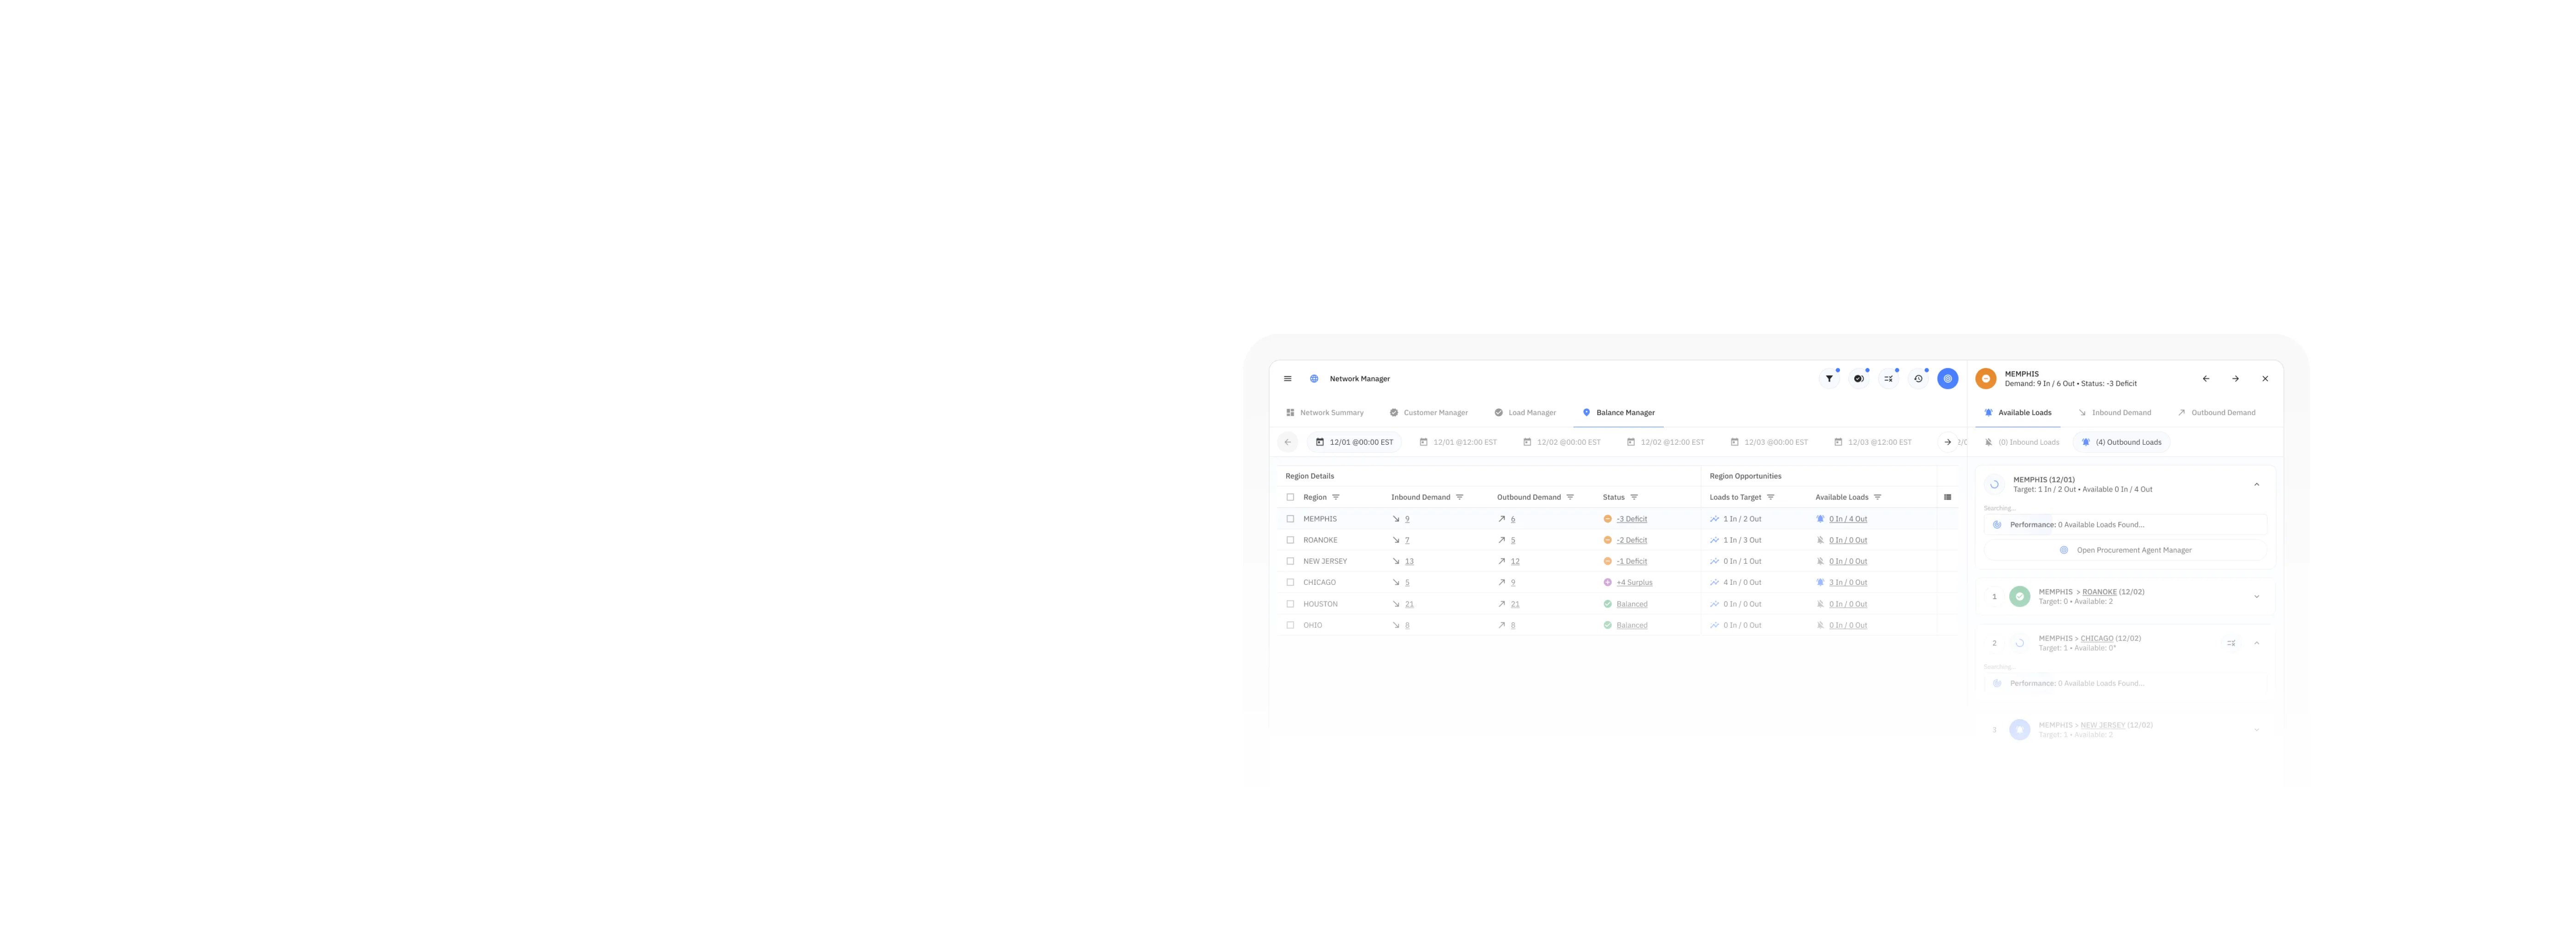
Task: Click the Memphis bell icon under Available Loads
Action: click(x=1820, y=519)
